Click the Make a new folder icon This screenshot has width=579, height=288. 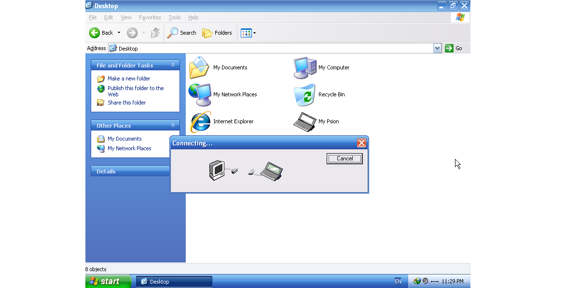click(101, 79)
